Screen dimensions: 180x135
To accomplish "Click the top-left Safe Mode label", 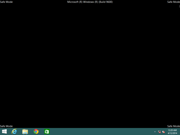I will point(6,2).
